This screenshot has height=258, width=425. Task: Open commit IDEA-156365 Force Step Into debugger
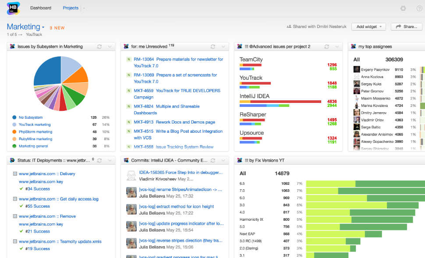[x=181, y=172]
